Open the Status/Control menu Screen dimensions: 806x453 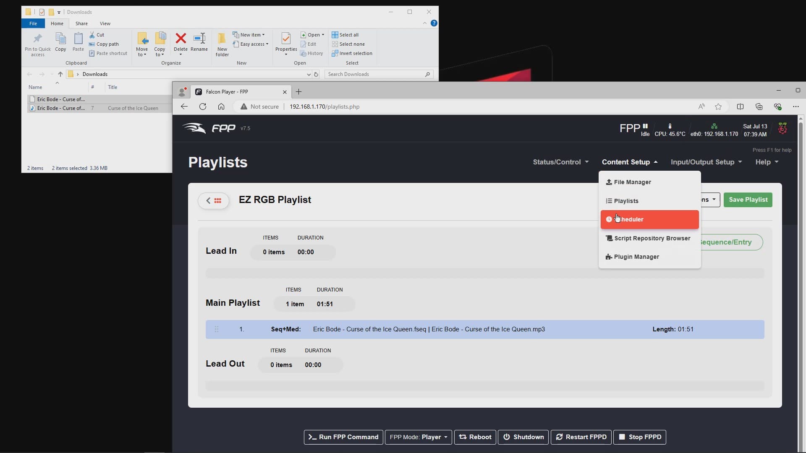pos(560,162)
